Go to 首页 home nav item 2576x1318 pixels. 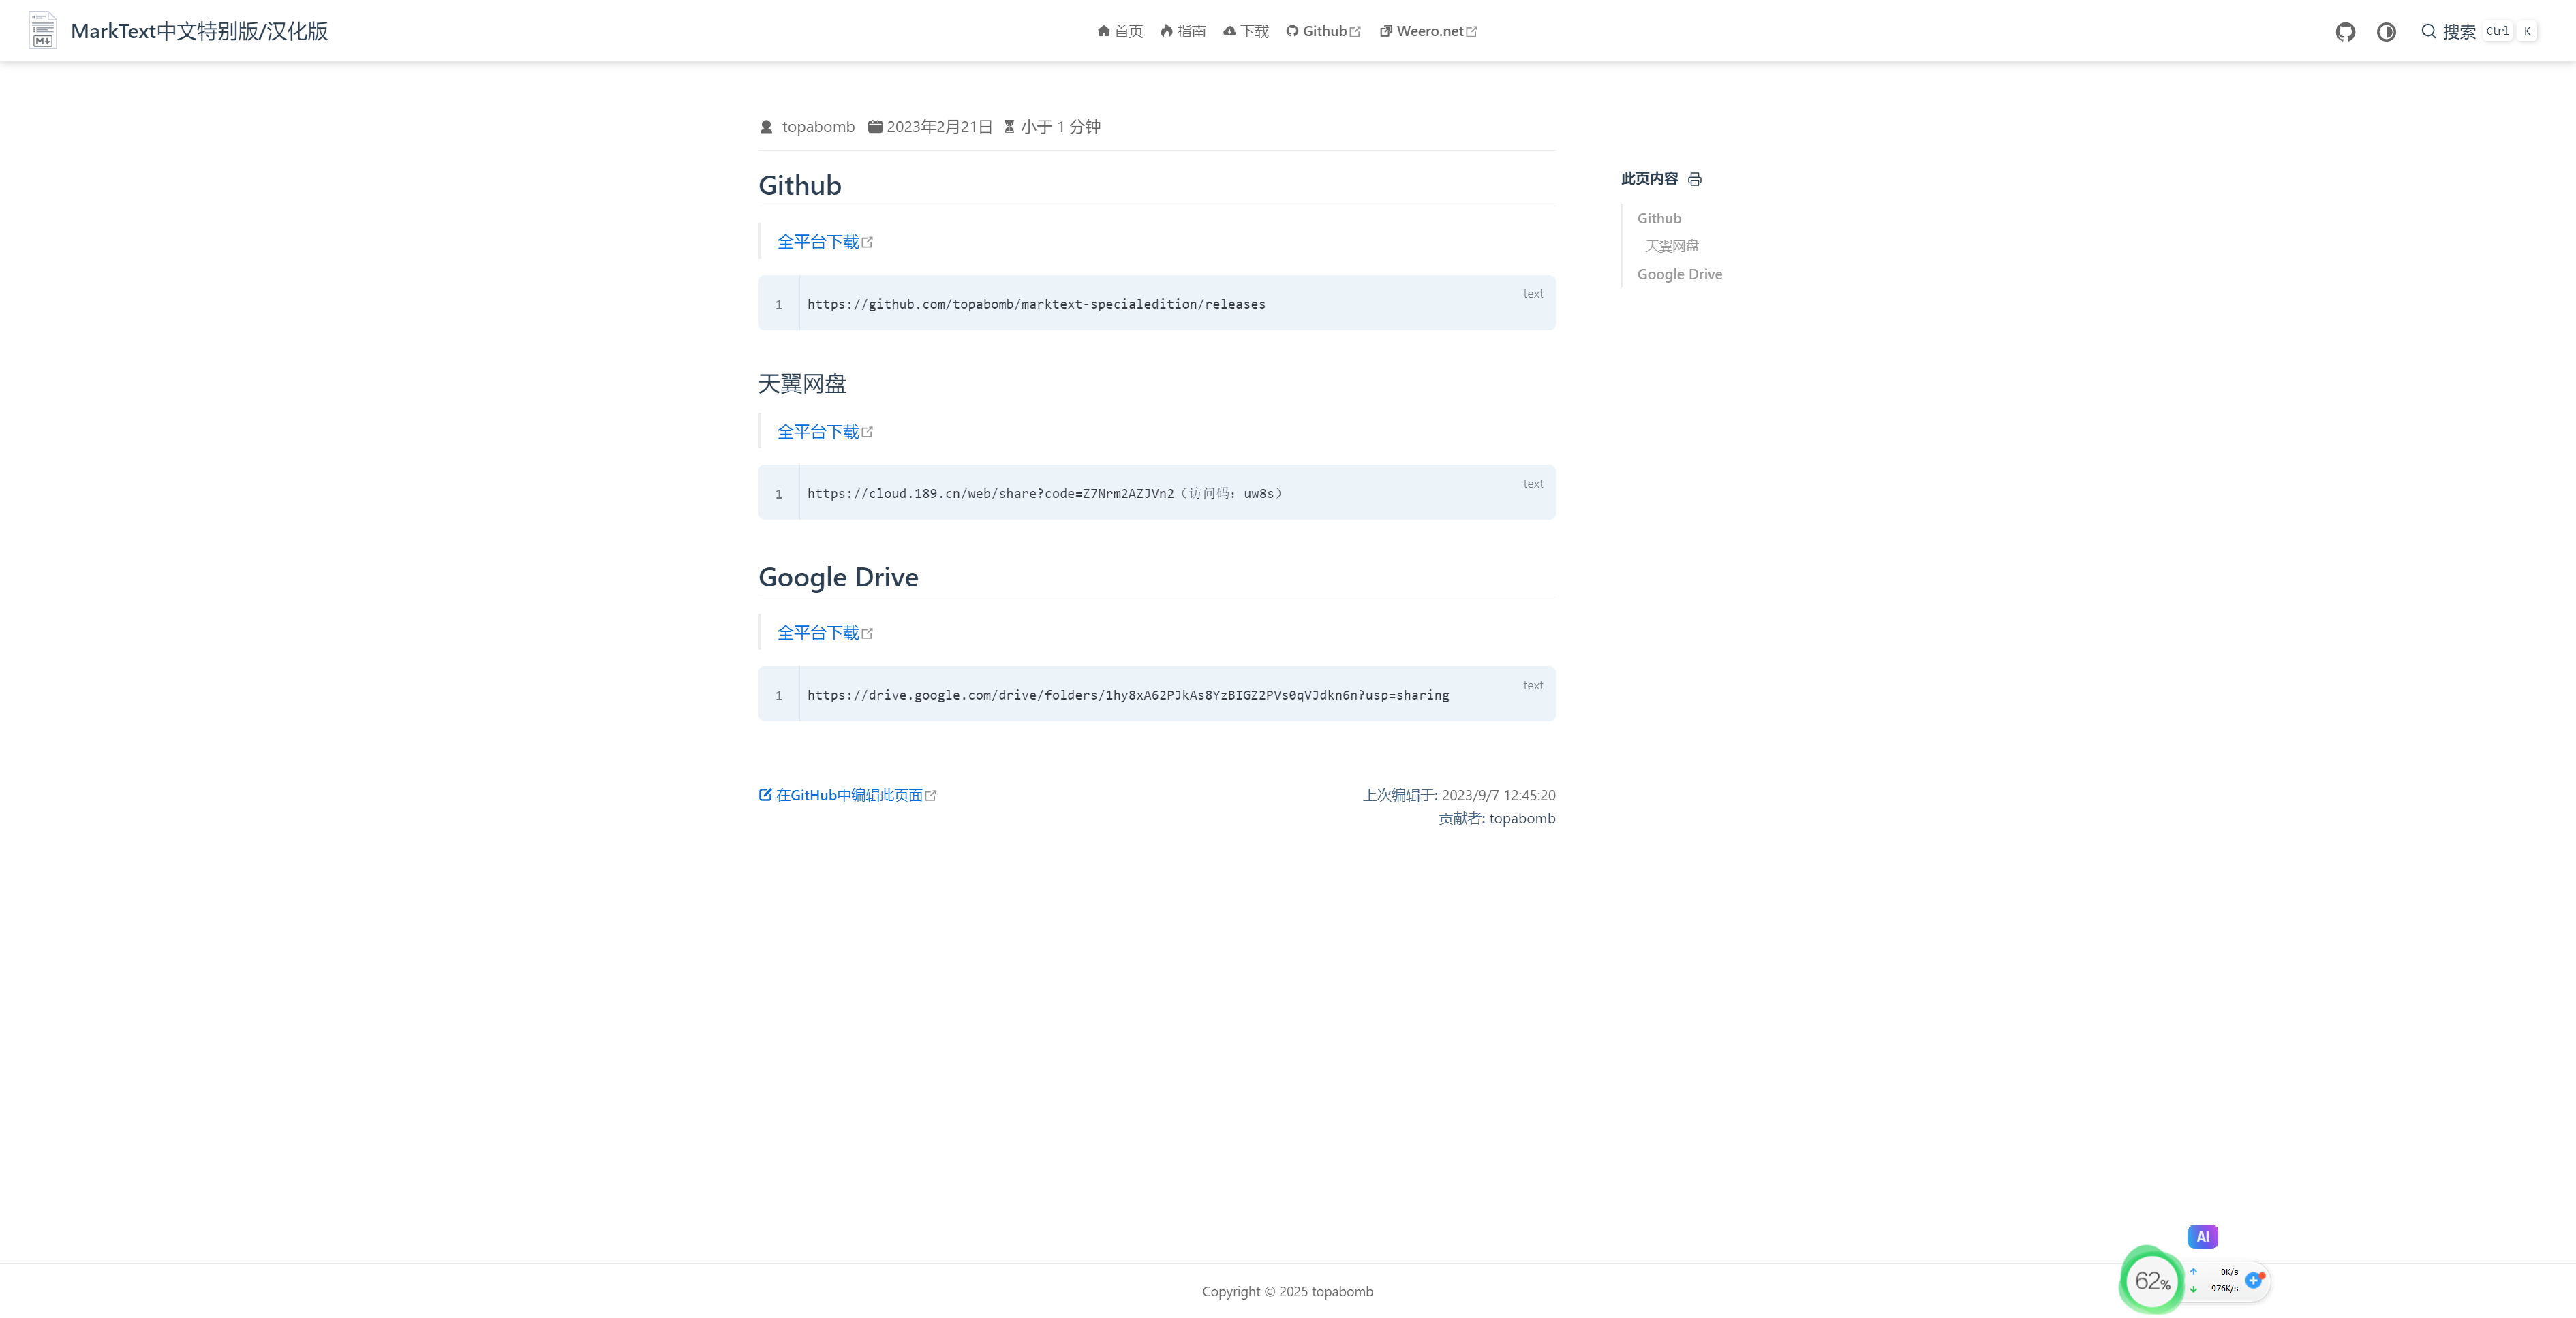1120,32
